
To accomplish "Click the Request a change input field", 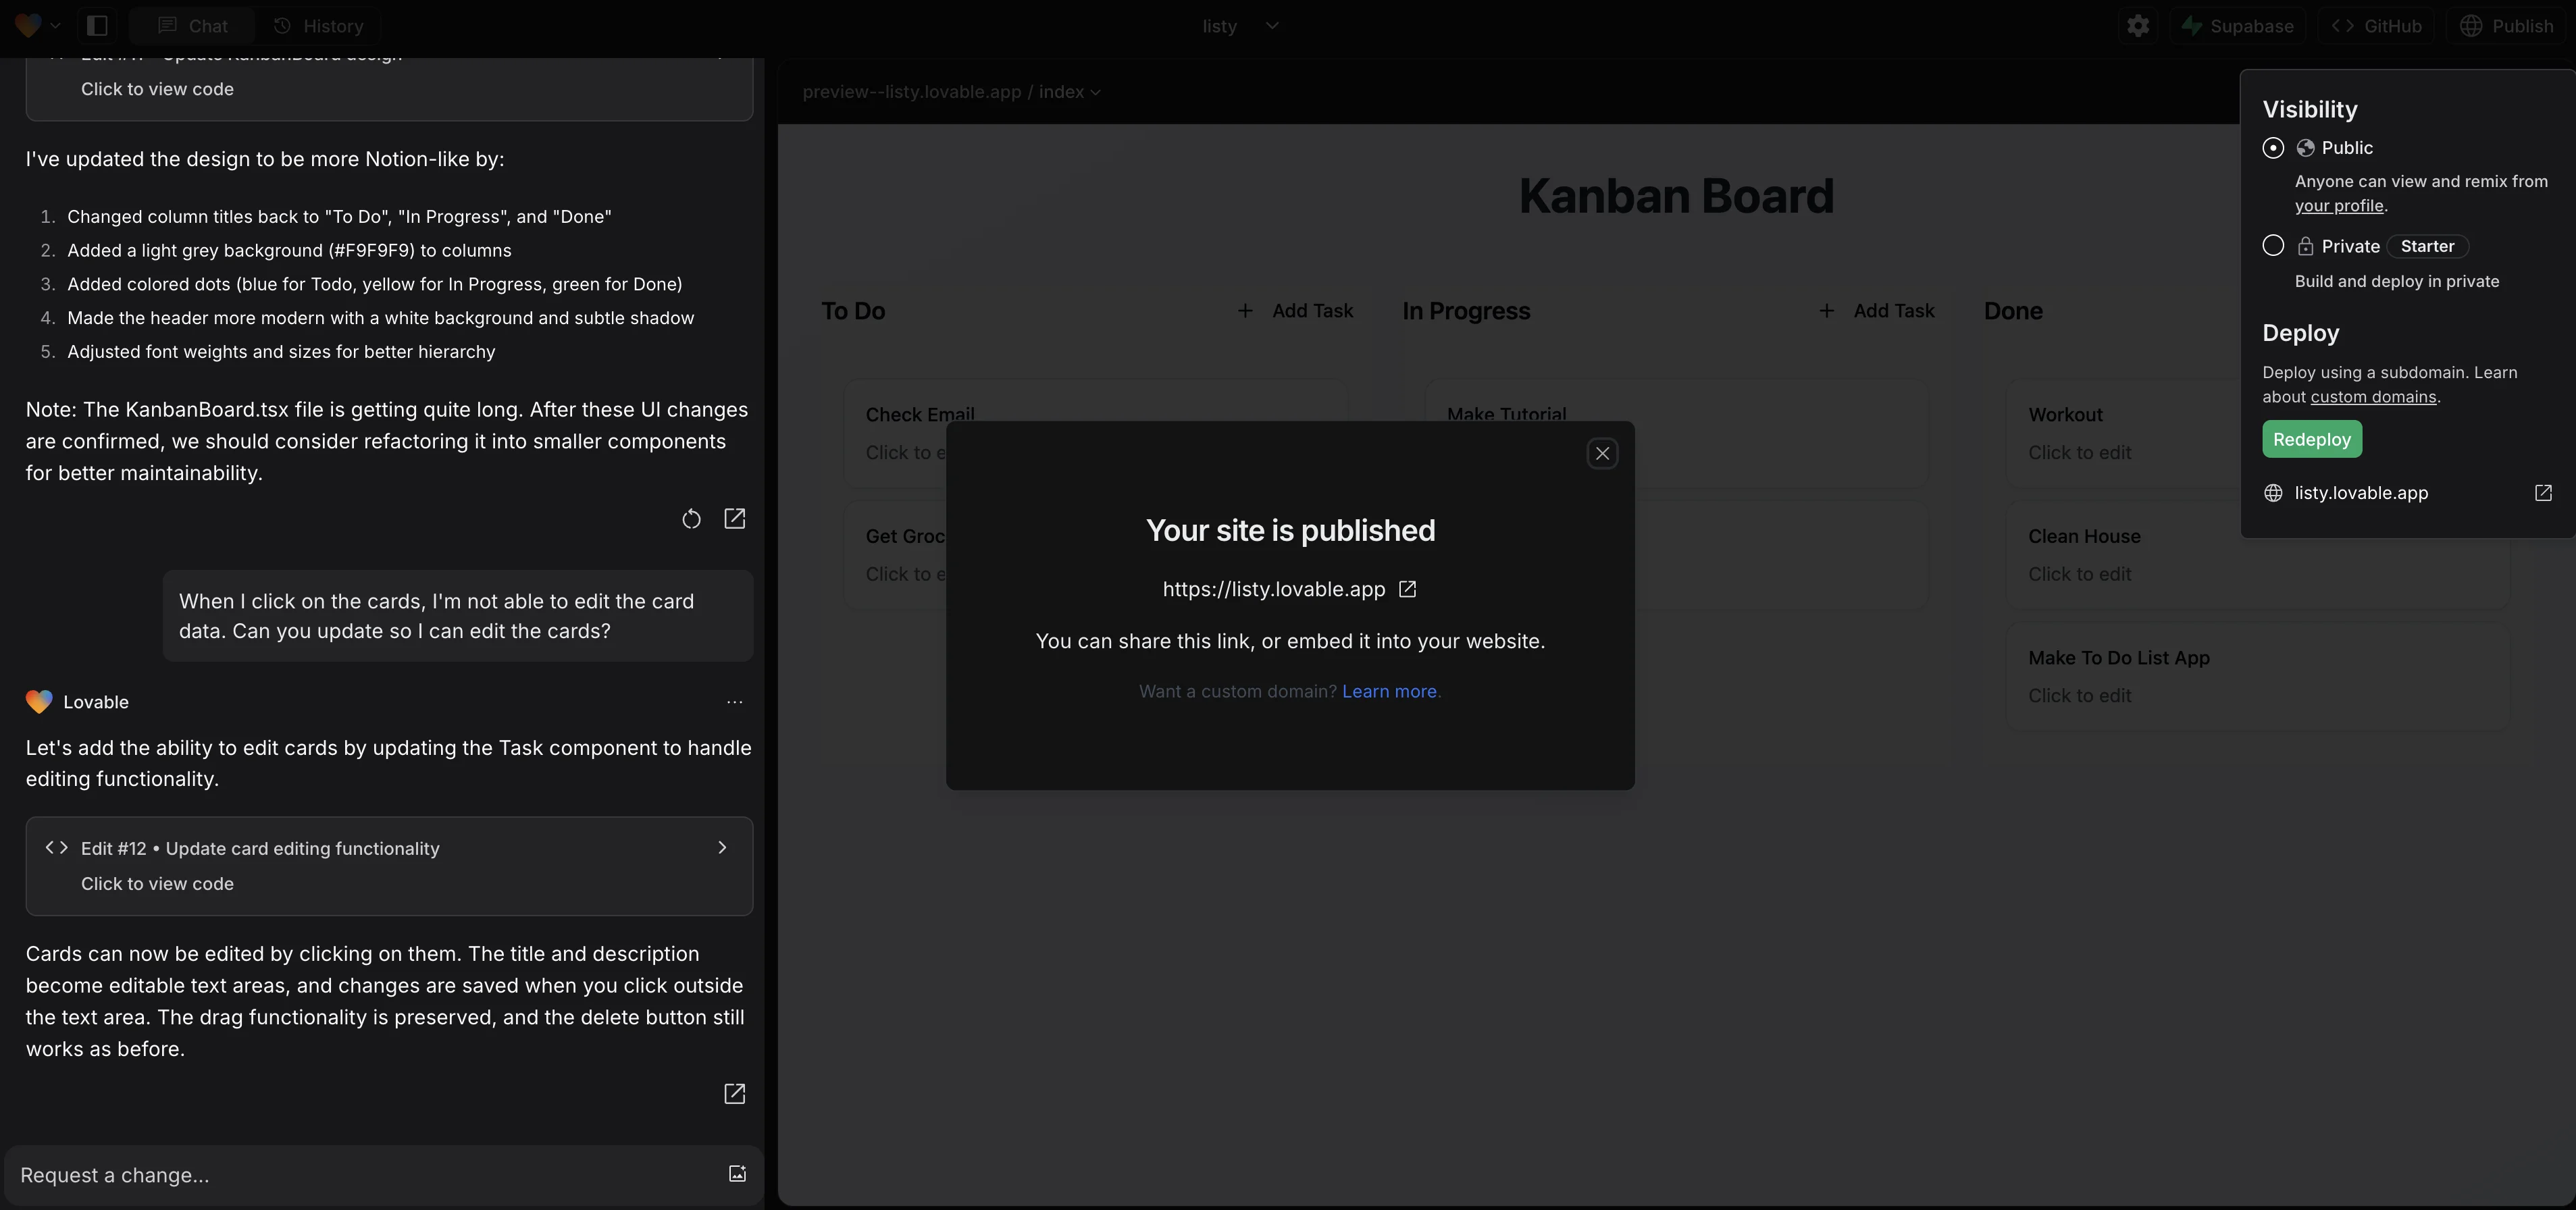I will tap(360, 1175).
